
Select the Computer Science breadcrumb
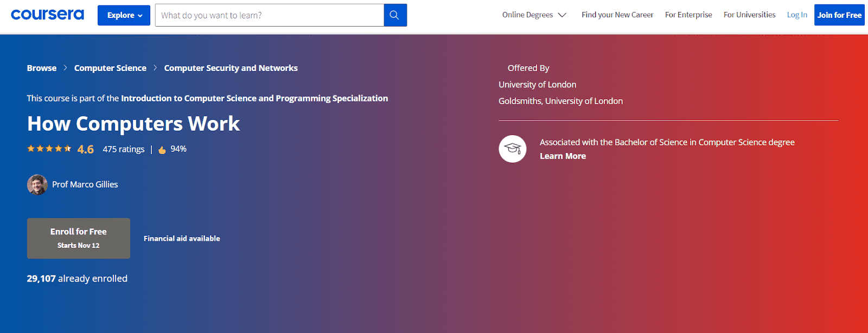tap(110, 68)
